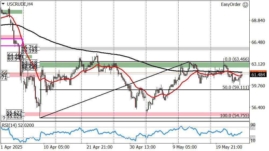Click the 55.025 price label box
The height and width of the screenshot is (151, 269).
click(x=14, y=117)
